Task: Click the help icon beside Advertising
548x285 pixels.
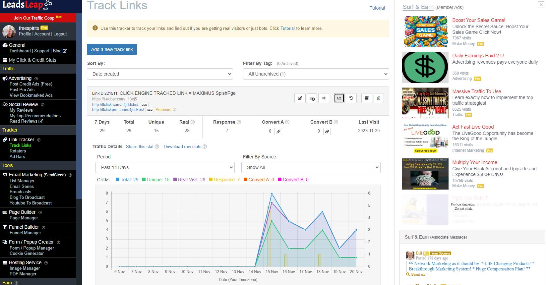Action: click(36, 79)
